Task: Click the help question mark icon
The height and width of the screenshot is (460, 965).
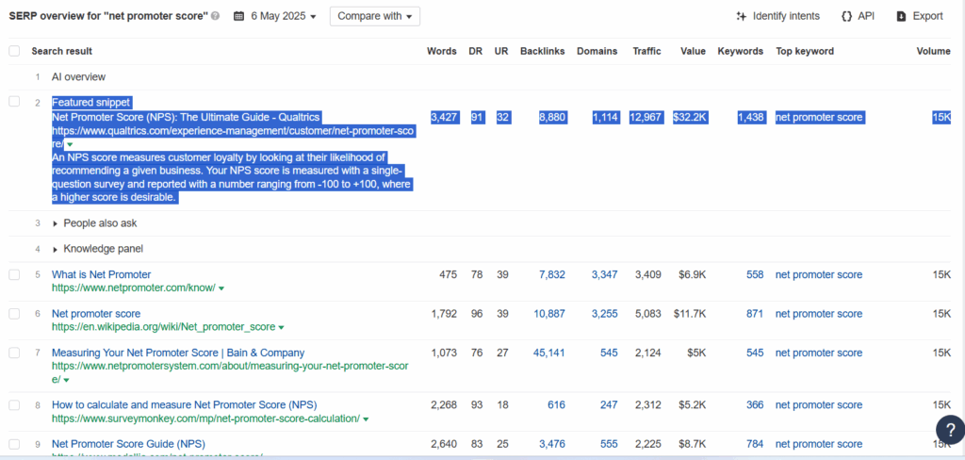Action: (x=950, y=431)
